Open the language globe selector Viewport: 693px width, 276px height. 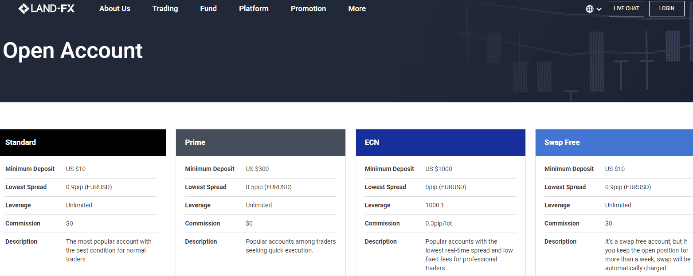(590, 9)
